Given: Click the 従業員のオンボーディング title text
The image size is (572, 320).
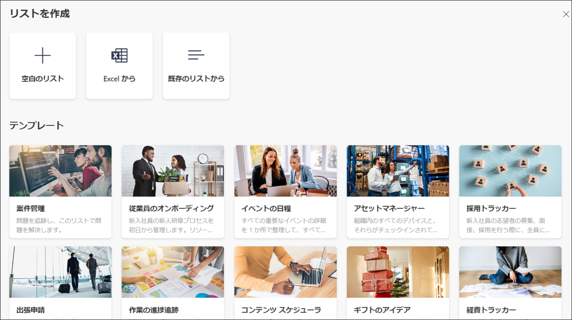Looking at the screenshot, I should (x=171, y=208).
